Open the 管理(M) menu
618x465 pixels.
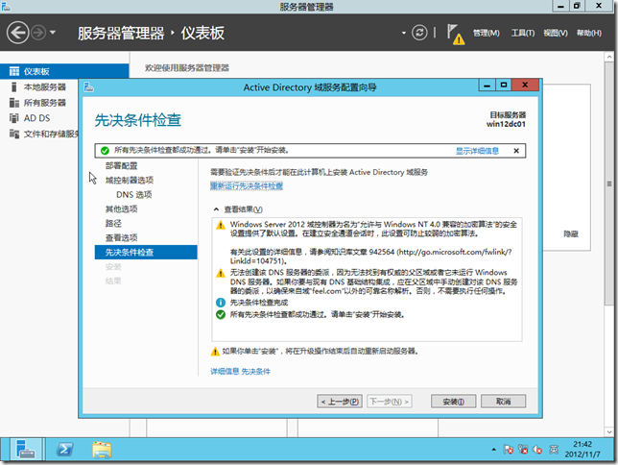click(x=486, y=33)
